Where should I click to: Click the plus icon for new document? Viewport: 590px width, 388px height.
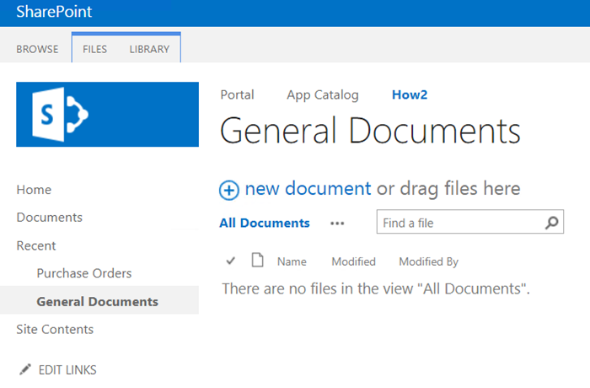[229, 190]
